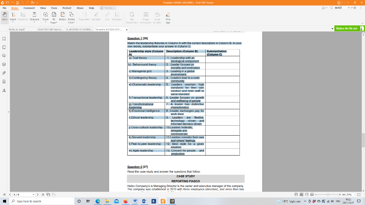Open the Clipboard tool
This screenshot has height=205, width=365.
point(34,17)
